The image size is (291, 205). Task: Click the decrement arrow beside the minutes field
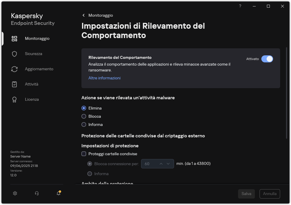point(168,164)
